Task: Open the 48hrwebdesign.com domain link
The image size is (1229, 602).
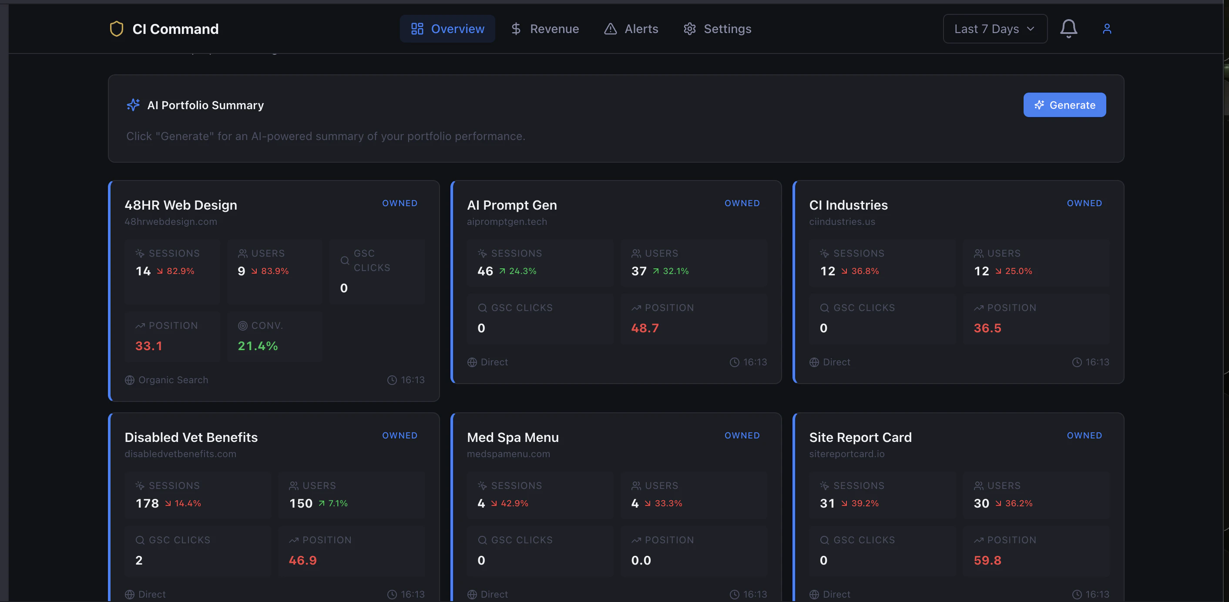Action: (x=170, y=222)
